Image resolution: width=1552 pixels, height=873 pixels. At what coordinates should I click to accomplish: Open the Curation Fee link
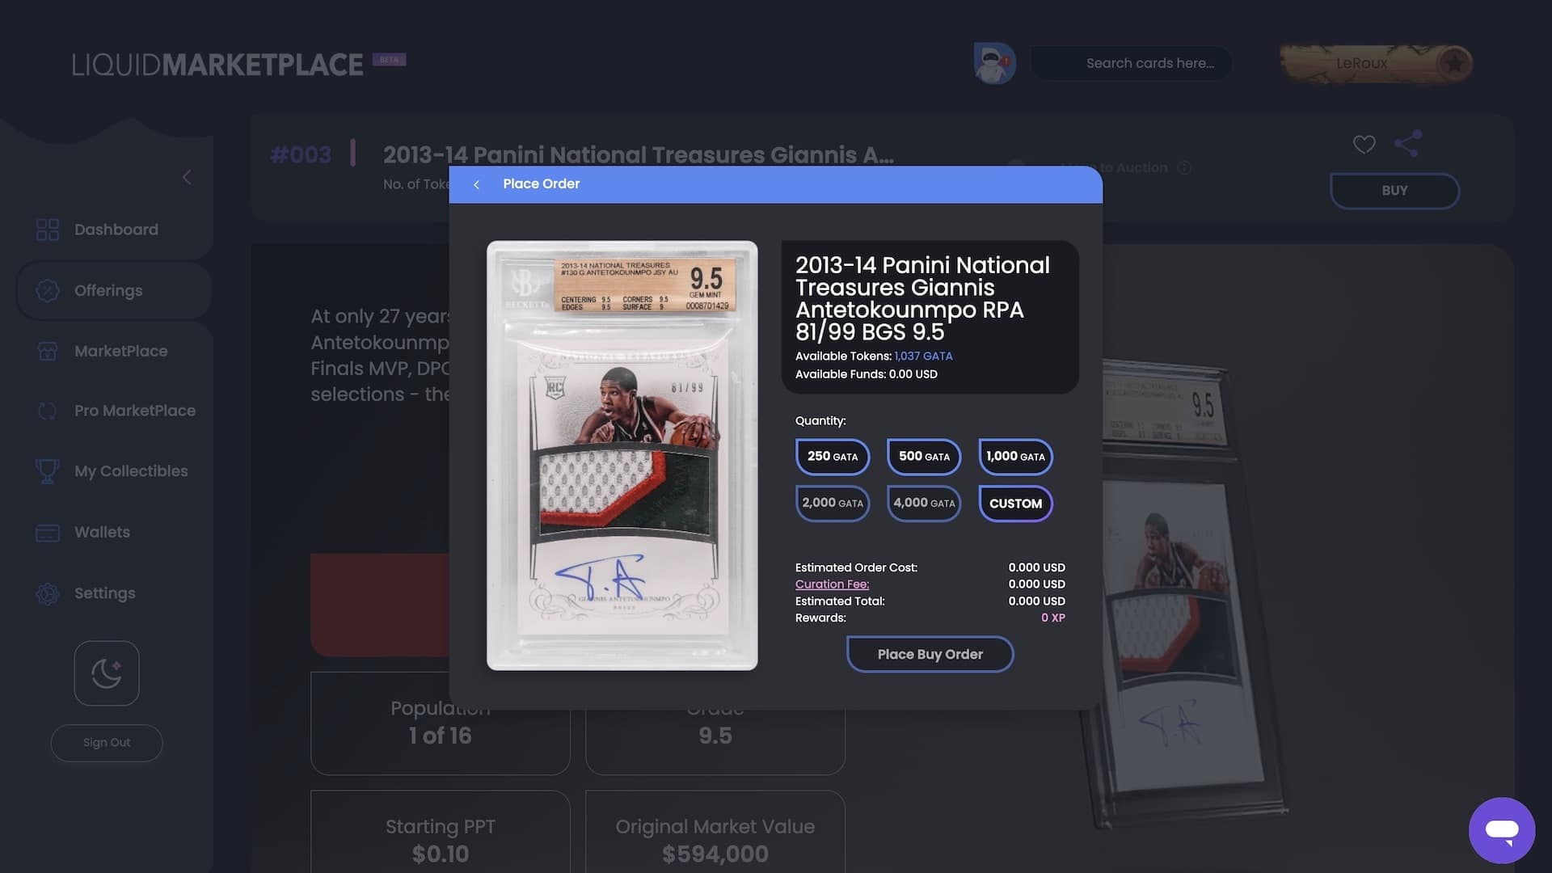pos(832,584)
